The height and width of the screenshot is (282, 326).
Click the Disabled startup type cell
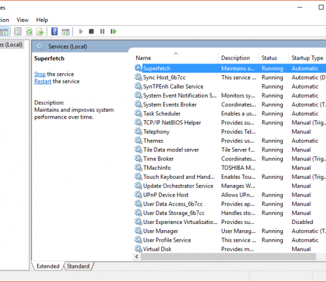tap(302, 222)
